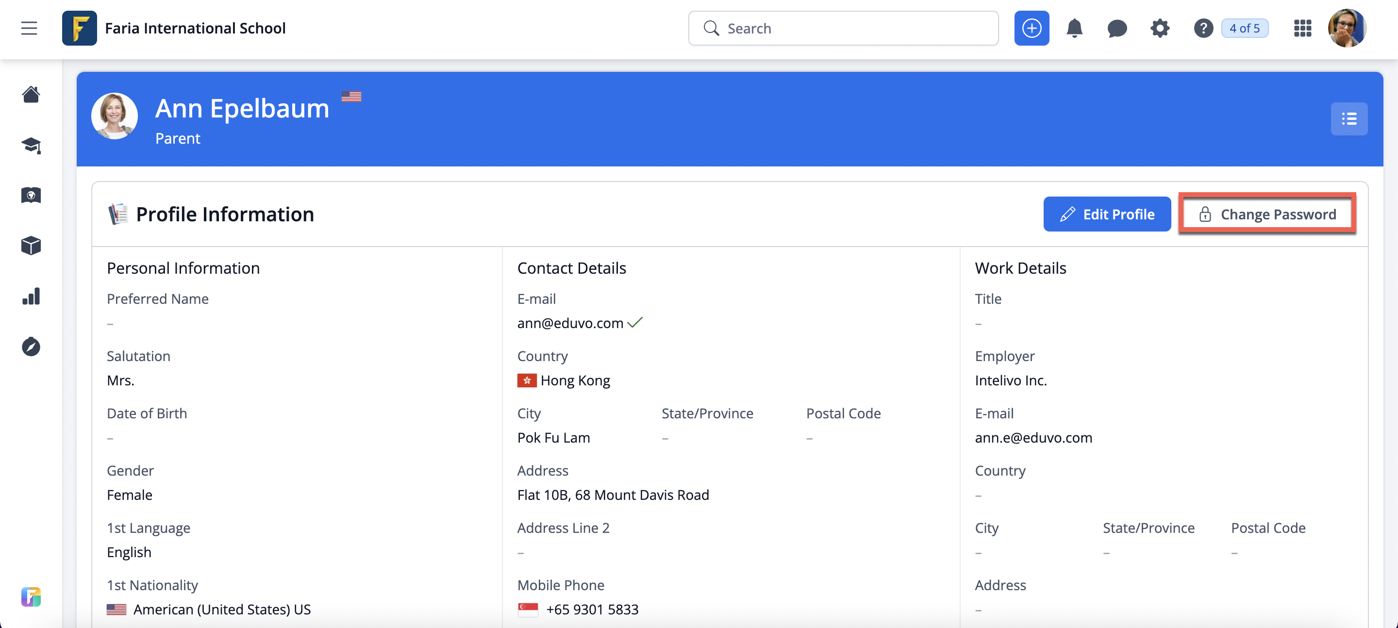
Task: Click the shield book sidebar icon
Action: point(31,196)
